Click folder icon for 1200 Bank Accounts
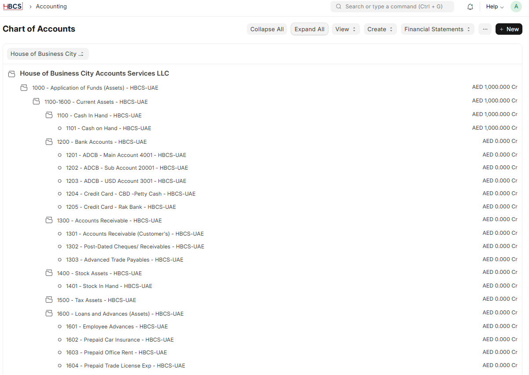 pos(49,142)
